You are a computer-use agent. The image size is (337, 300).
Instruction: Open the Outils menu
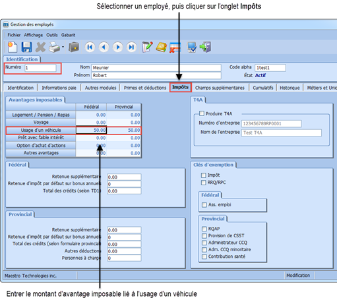(52, 35)
